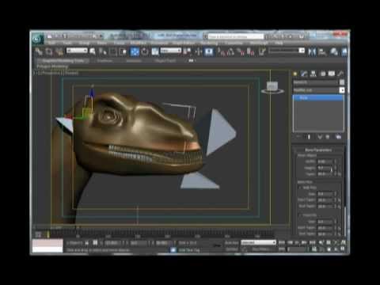Switch to the Hierarchy command panel
Viewport: 380px width, 285px height.
coord(313,74)
